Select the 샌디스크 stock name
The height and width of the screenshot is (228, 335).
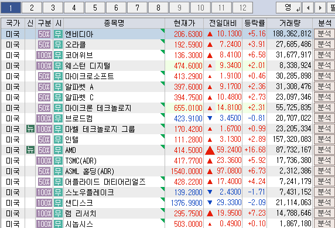tap(79, 203)
